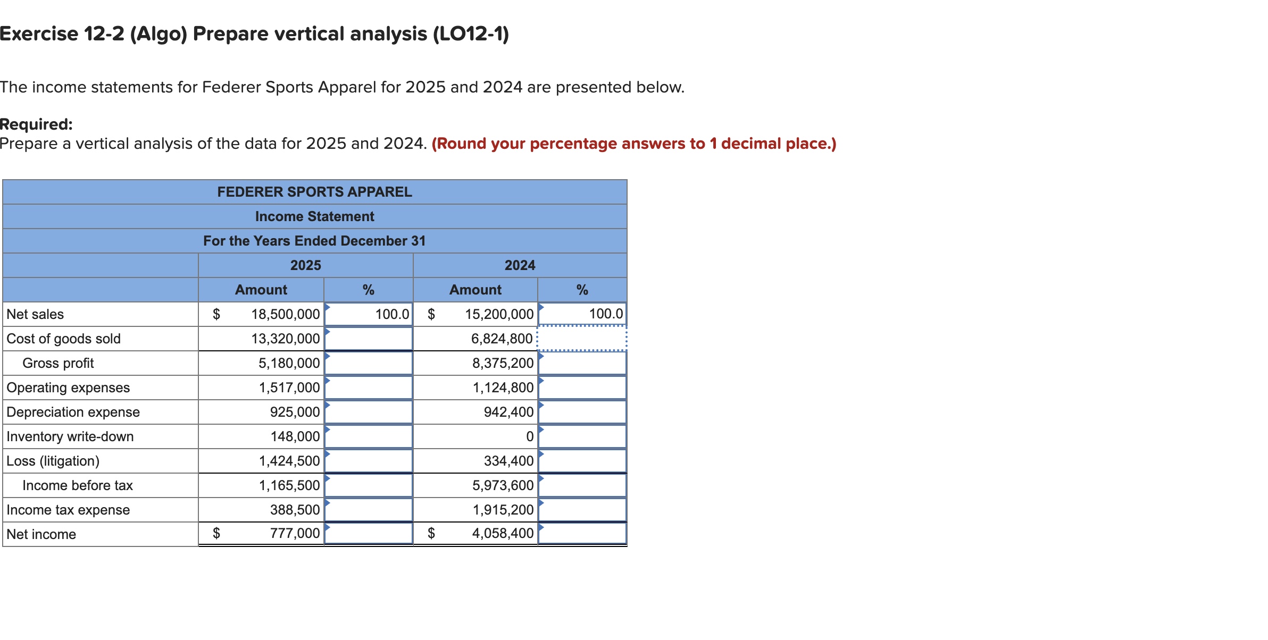Image resolution: width=1268 pixels, height=640 pixels.
Task: Click 2025 Cost of goods sold percent field
Action: click(x=369, y=339)
